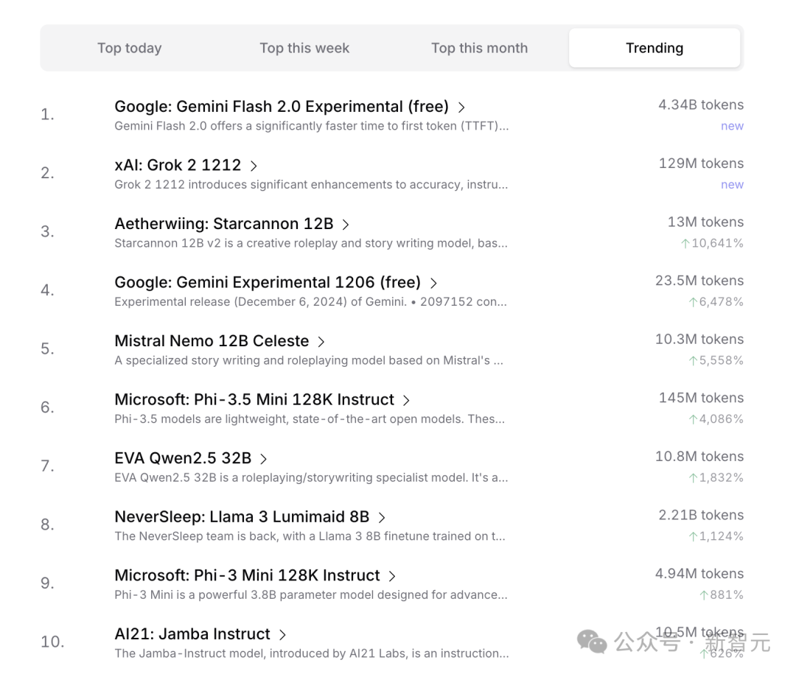Click the NeverSleep Llama 3 Lumimaid description text
The width and height of the screenshot is (796, 674).
[310, 536]
